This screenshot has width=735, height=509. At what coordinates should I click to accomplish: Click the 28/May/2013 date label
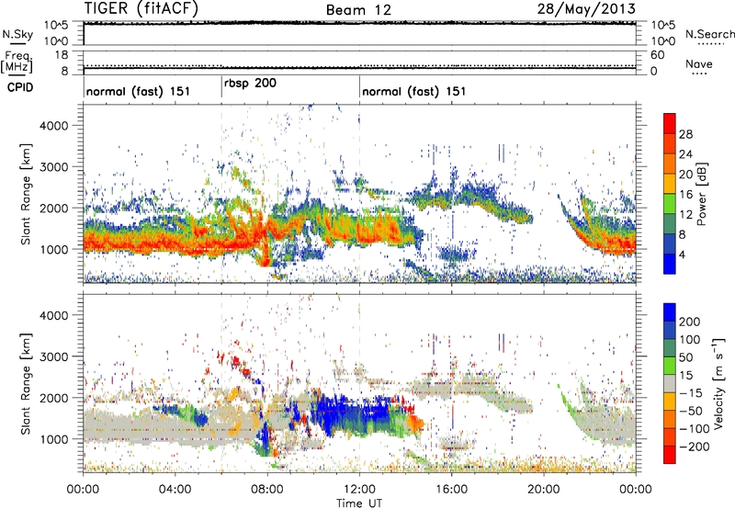(x=586, y=8)
